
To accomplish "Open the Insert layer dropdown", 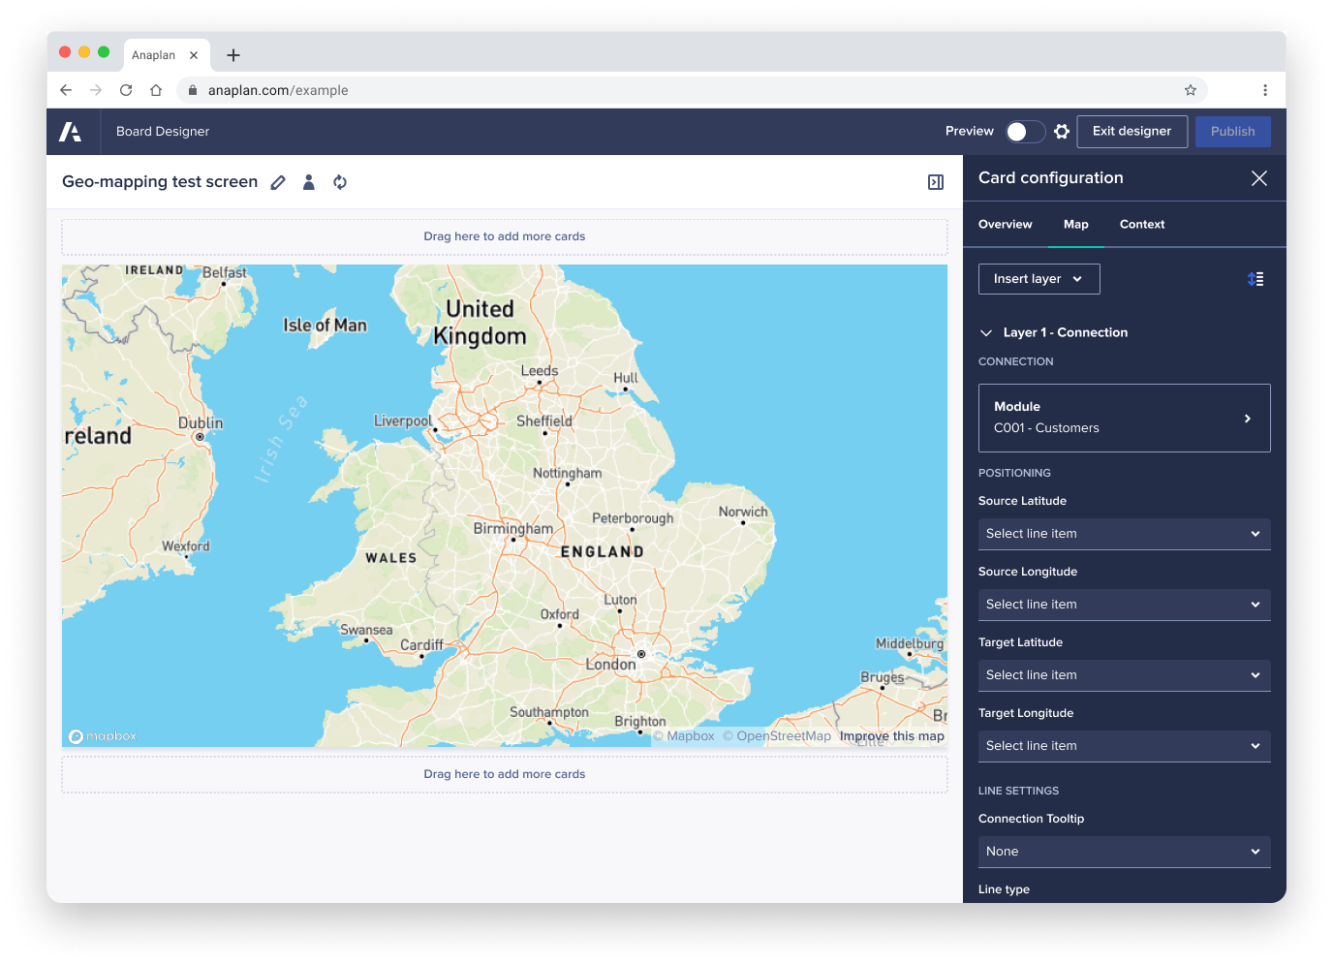I will click(1039, 279).
